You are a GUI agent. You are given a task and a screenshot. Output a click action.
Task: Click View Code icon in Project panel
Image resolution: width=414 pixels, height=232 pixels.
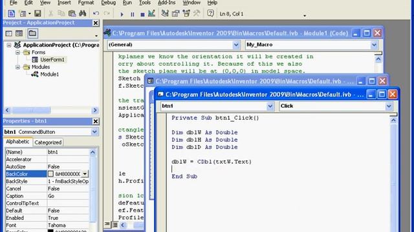coord(8,34)
